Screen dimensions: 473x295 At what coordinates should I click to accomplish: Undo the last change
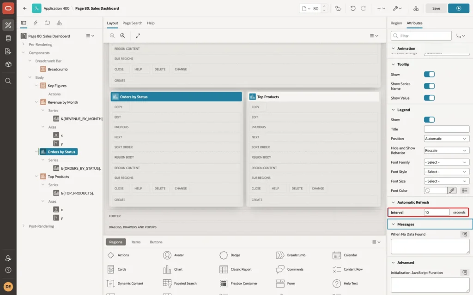tap(352, 8)
